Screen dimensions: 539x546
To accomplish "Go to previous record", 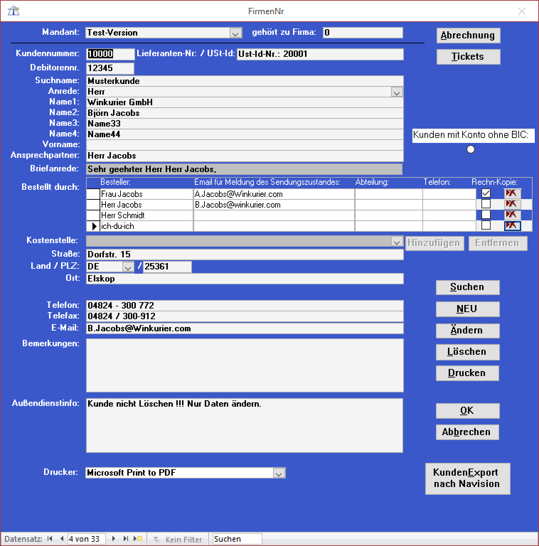I will [x=62, y=539].
